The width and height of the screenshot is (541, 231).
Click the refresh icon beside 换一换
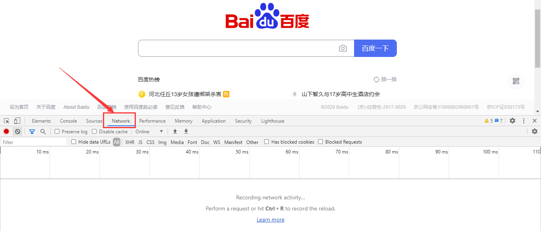376,79
